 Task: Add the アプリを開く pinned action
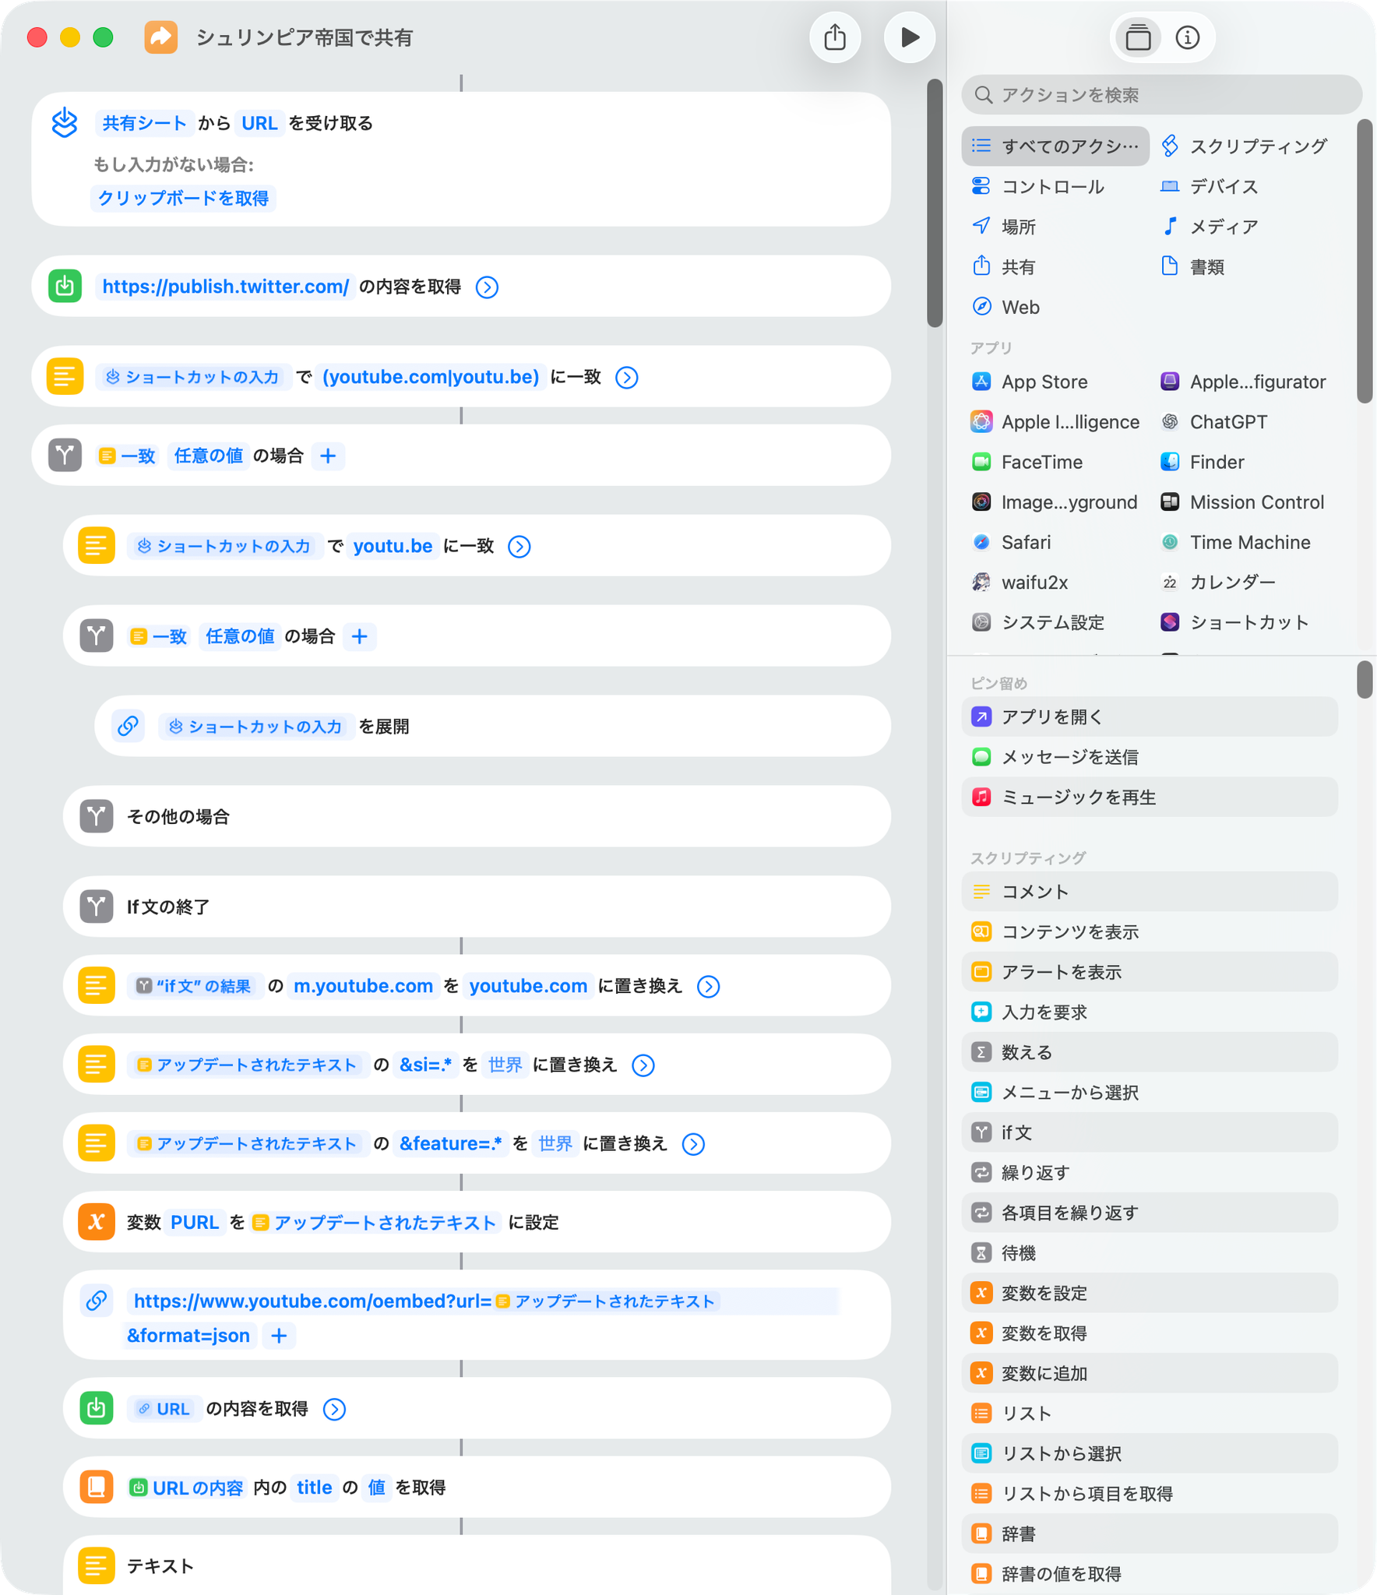1150,717
